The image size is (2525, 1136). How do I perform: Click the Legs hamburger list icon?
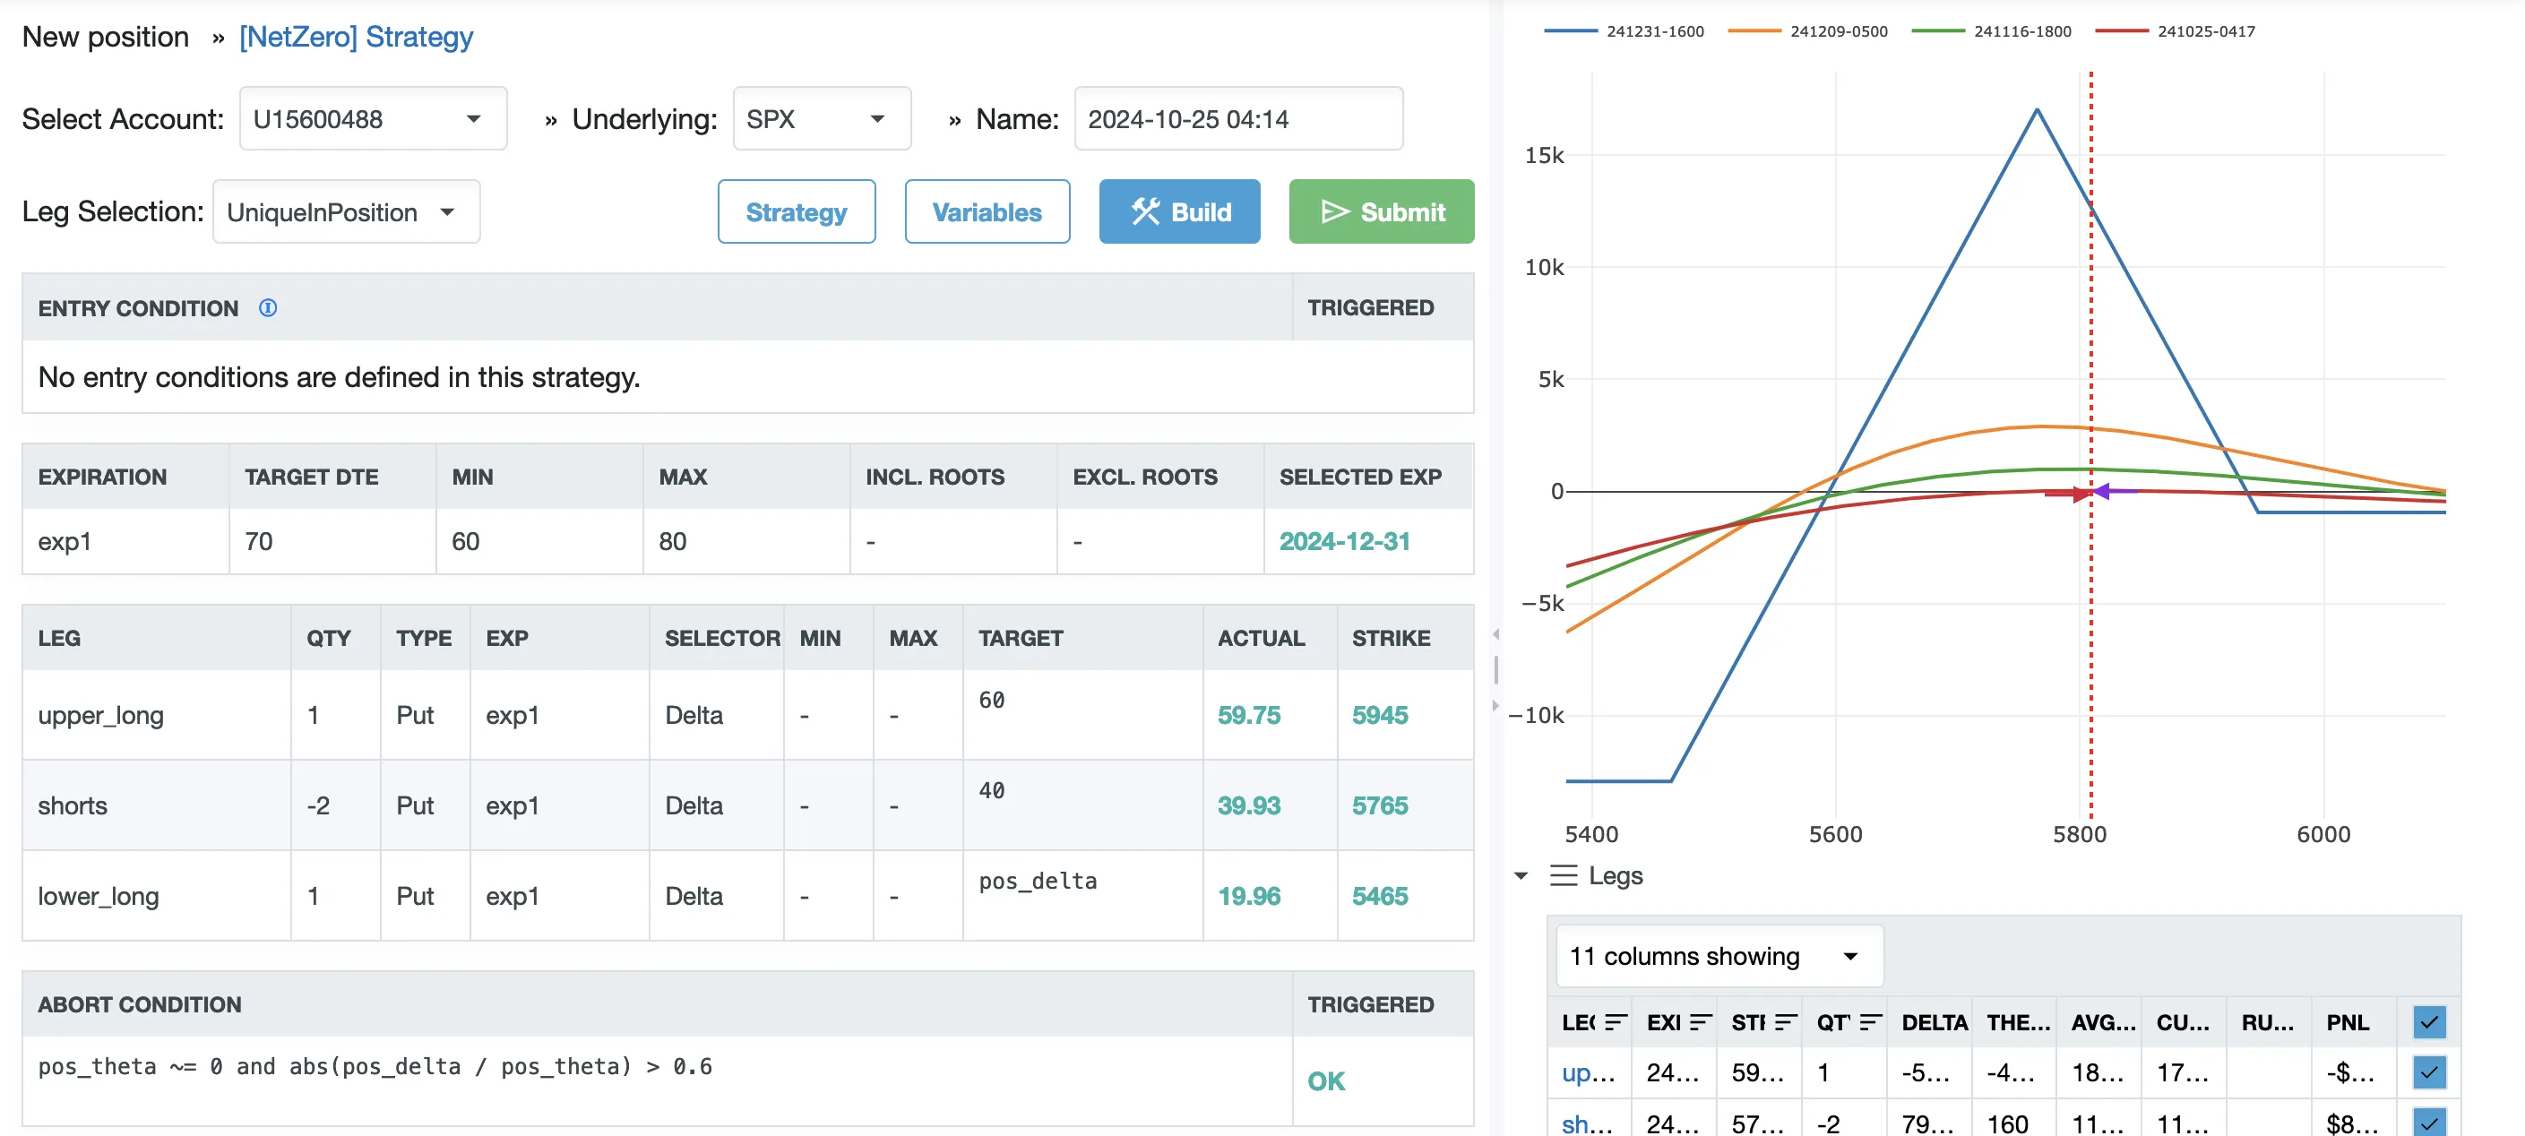pos(1564,875)
